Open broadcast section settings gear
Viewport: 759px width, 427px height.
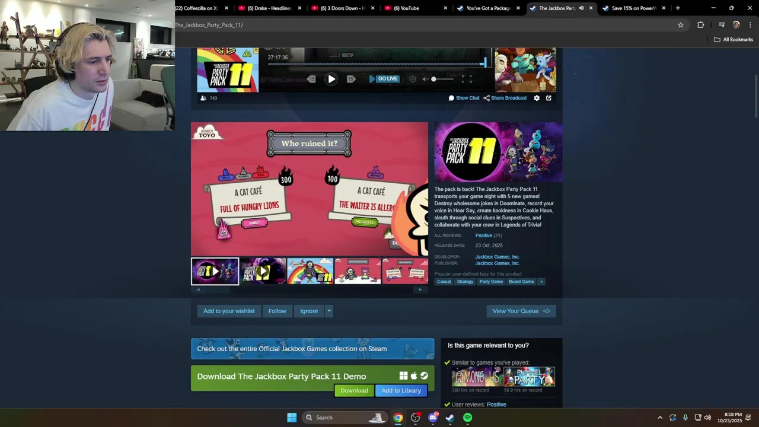[537, 98]
